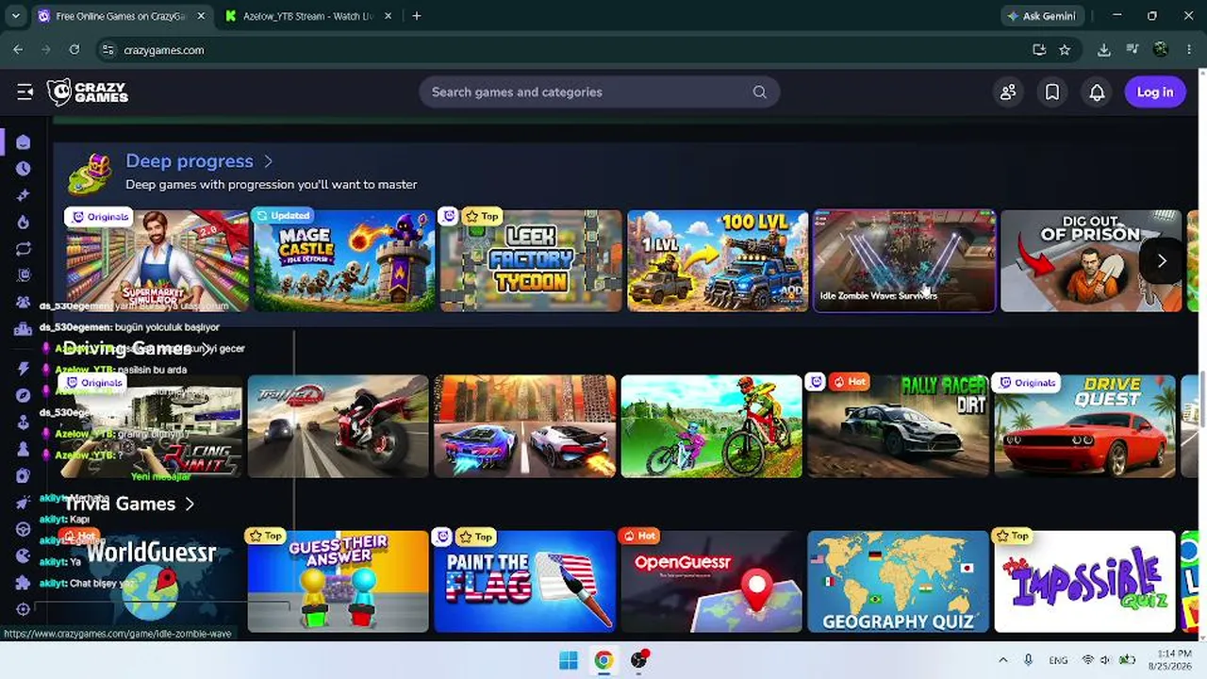The width and height of the screenshot is (1207, 679).
Task: Open The Impossible Quiz thumbnail
Action: (x=1084, y=582)
